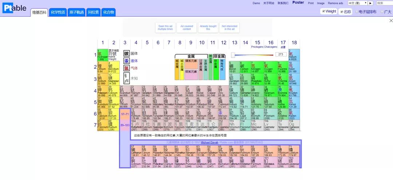Image resolution: width=393 pixels, height=180 pixels.
Task: Select the solid state (固体) carbon icon
Action: [126, 54]
